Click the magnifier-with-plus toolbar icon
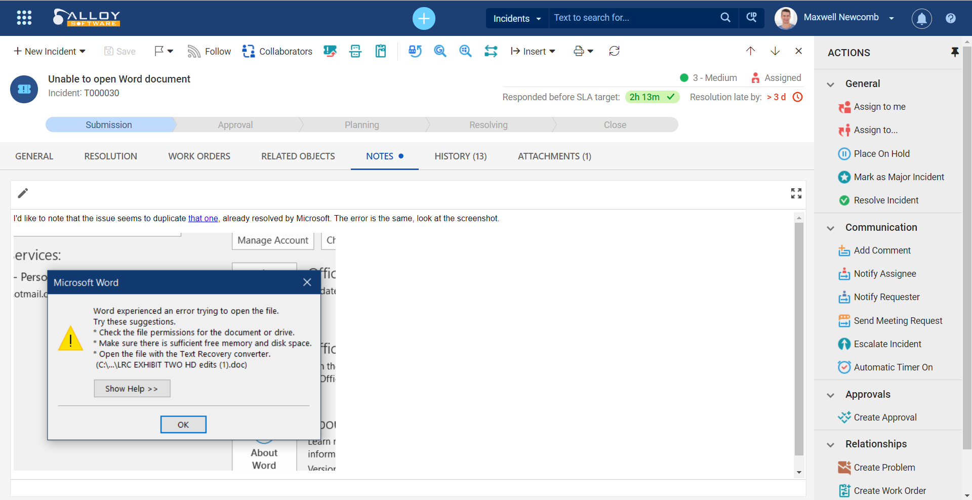This screenshot has height=500, width=972. 465,51
